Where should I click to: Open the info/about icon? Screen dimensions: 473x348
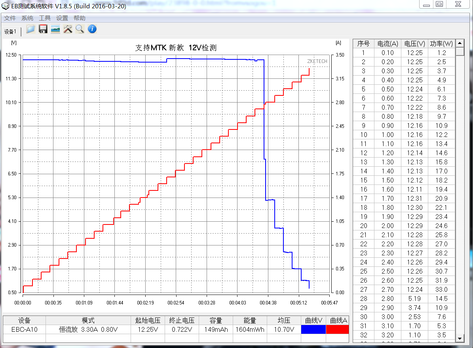pos(92,29)
